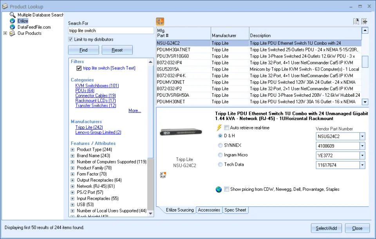Sort by the Manufacturer column header
The image size is (376, 239).
tap(230, 33)
